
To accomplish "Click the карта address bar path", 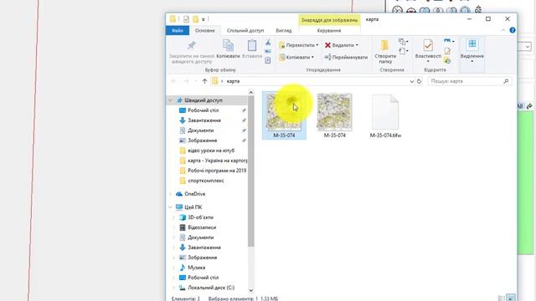I will tap(233, 81).
